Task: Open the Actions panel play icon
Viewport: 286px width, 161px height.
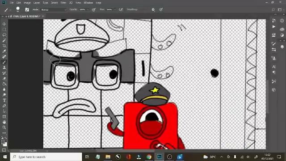Action: tap(273, 27)
